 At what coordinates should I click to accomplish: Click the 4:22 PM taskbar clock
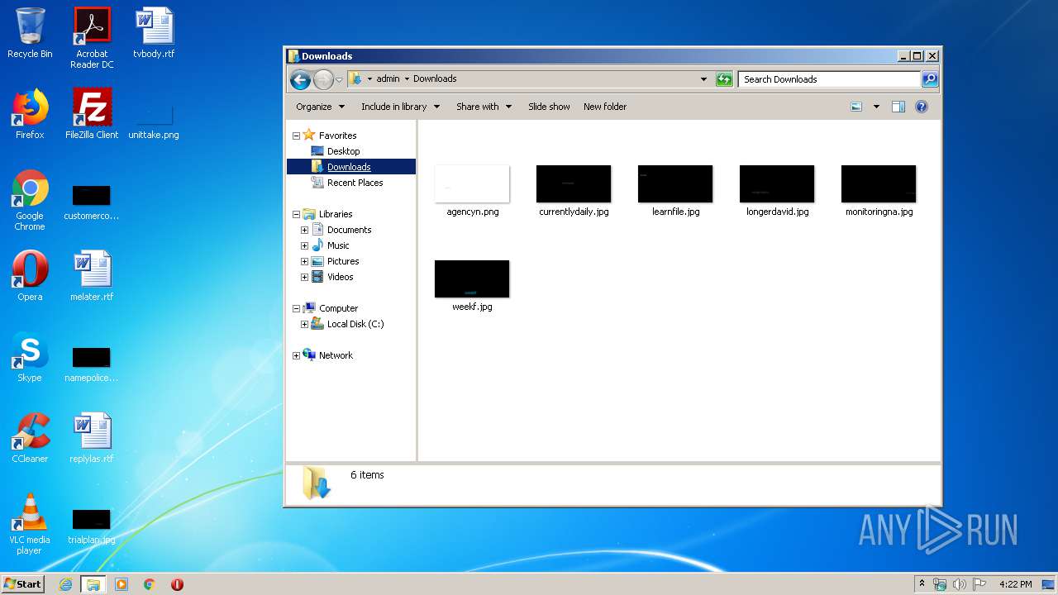(1015, 584)
